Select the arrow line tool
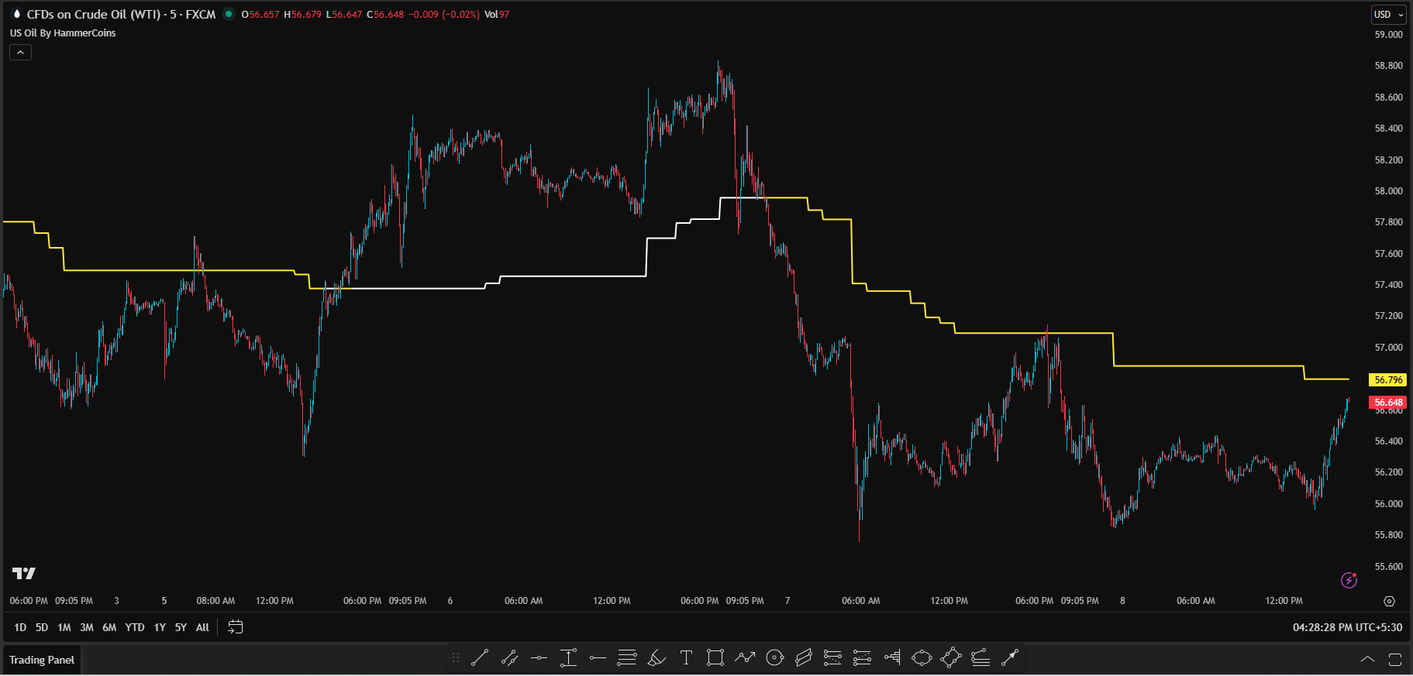Screen dimensions: 1413x676 click(1010, 658)
